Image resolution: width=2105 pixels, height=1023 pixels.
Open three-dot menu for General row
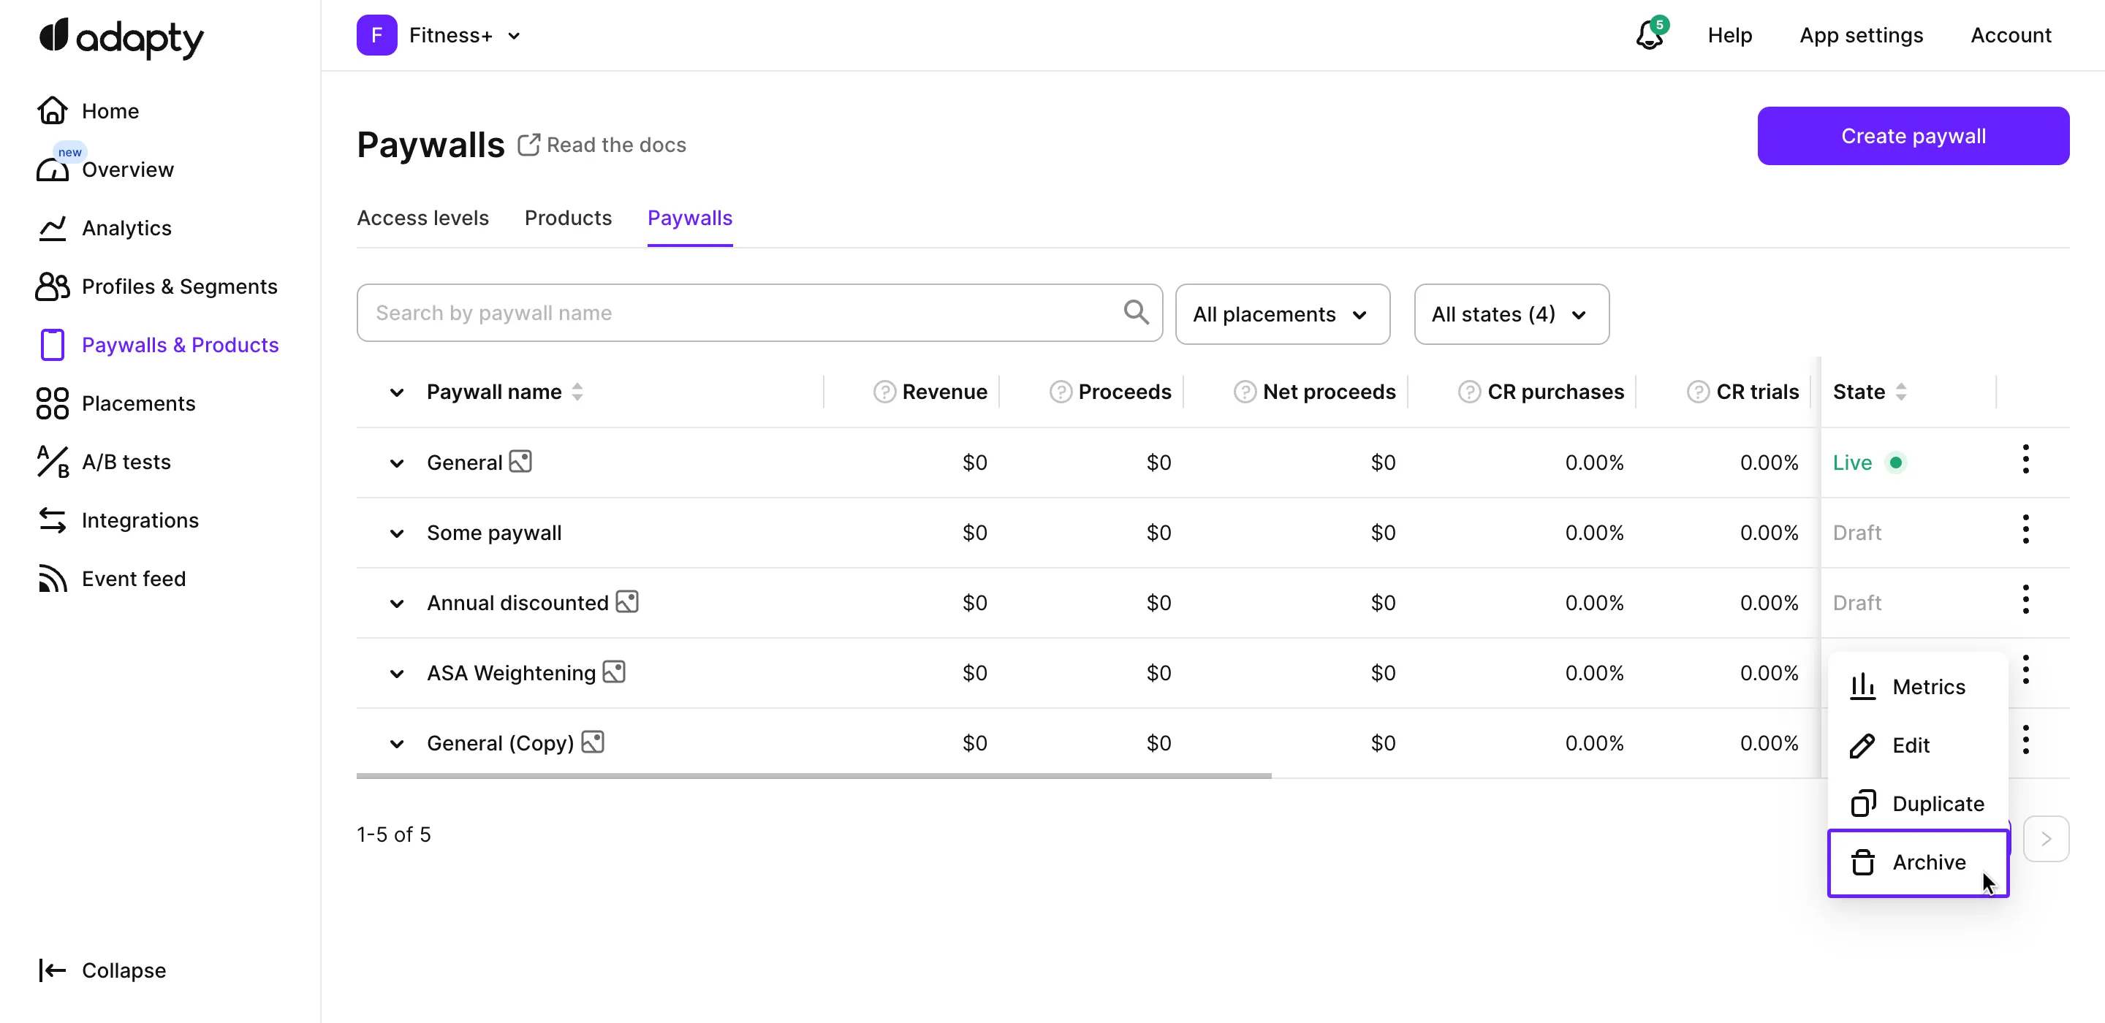(2025, 460)
